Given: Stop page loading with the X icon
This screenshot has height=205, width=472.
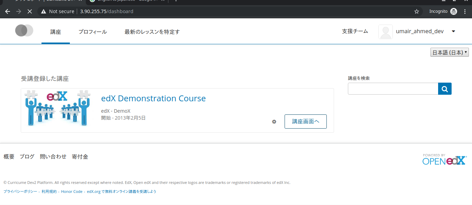Looking at the screenshot, I should click(x=30, y=11).
